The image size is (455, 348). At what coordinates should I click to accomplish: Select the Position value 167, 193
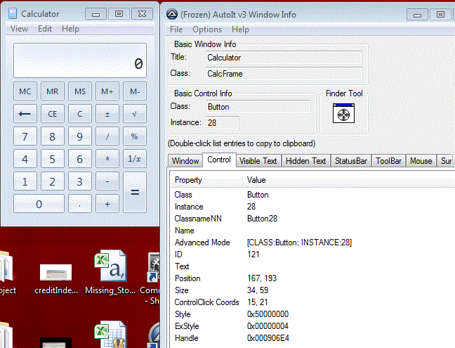[x=262, y=278]
